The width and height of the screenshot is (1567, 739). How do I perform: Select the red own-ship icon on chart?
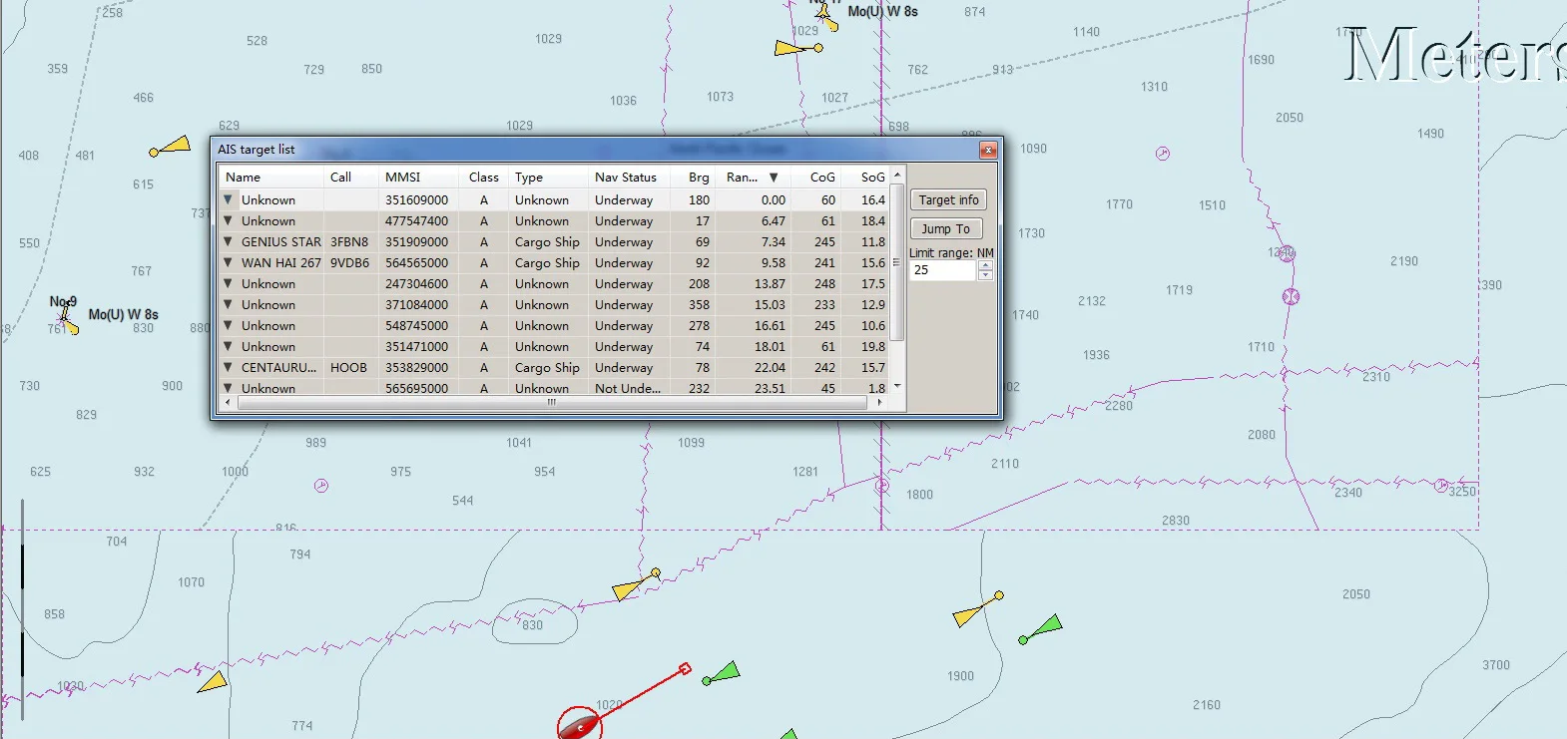[579, 724]
